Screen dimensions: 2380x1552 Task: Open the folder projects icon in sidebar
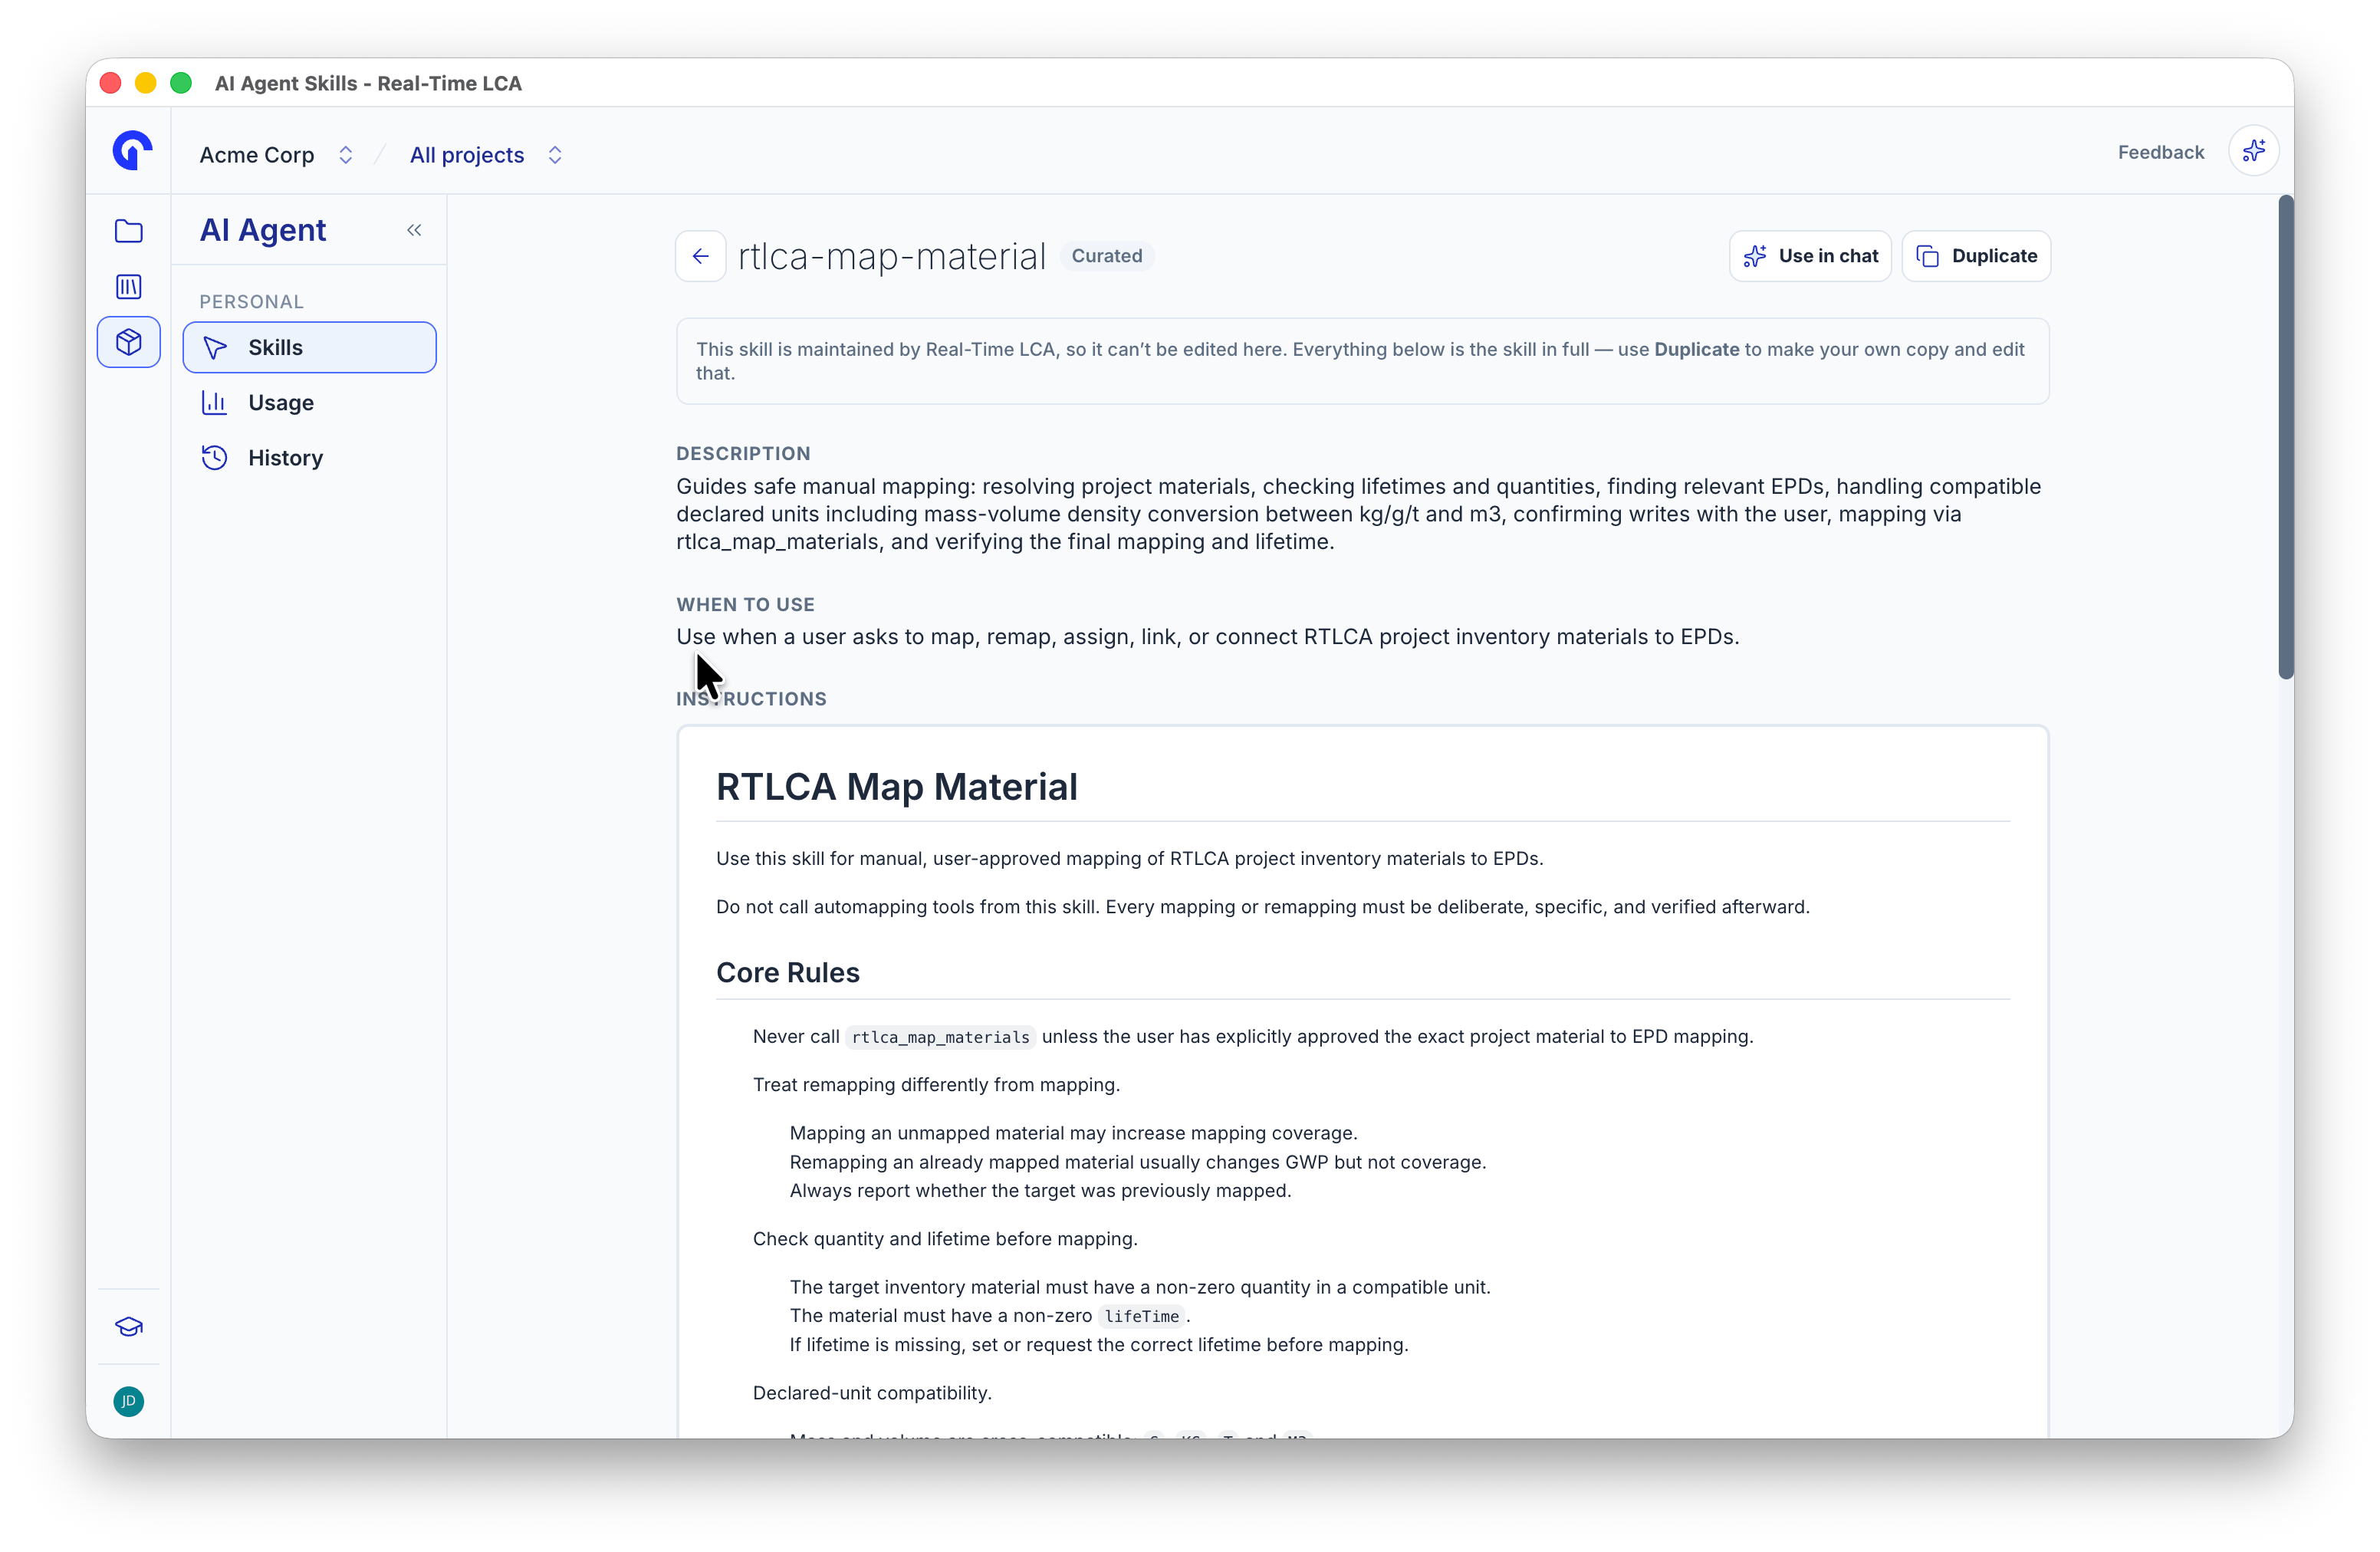[129, 231]
